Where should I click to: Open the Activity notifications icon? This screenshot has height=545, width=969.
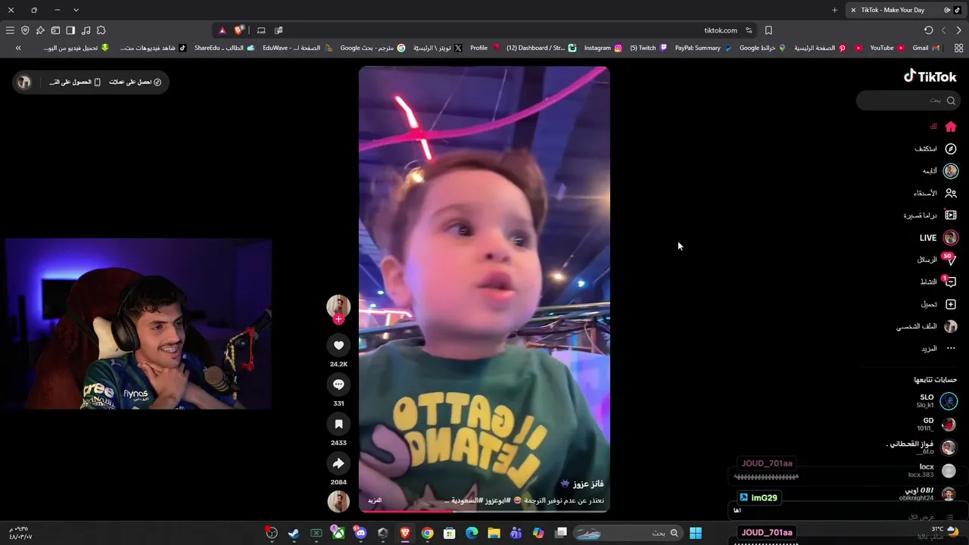pos(951,282)
